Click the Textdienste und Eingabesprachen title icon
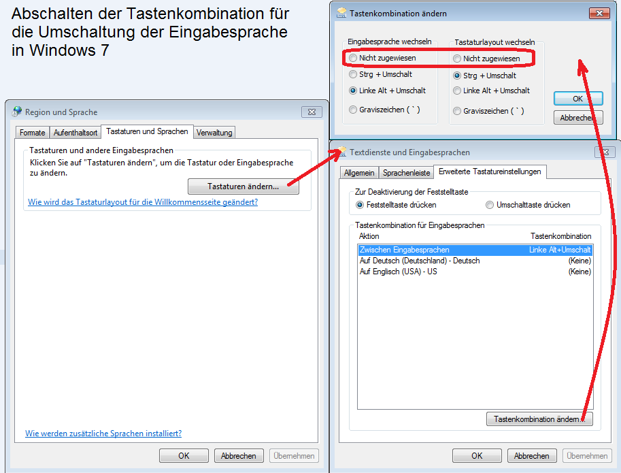Viewport: 621px width, 473px height. click(x=342, y=151)
